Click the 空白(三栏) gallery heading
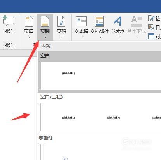Image resolution: width=161 pixels, height=160 pixels. [51, 97]
